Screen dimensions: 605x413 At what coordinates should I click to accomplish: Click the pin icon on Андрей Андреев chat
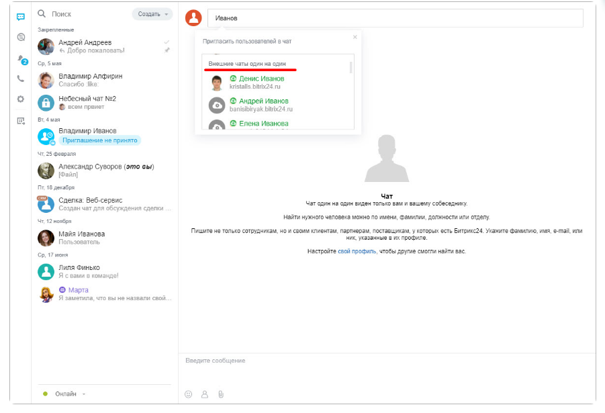point(167,50)
